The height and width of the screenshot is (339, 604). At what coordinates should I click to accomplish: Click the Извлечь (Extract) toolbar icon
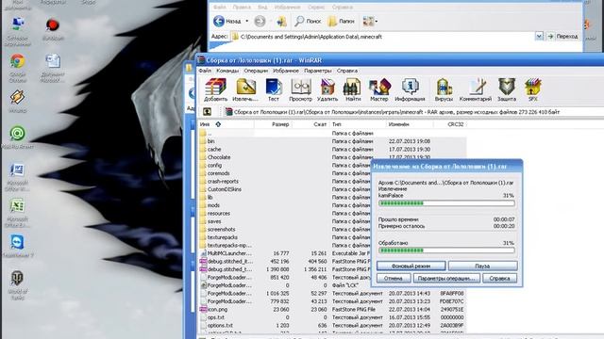(x=245, y=89)
